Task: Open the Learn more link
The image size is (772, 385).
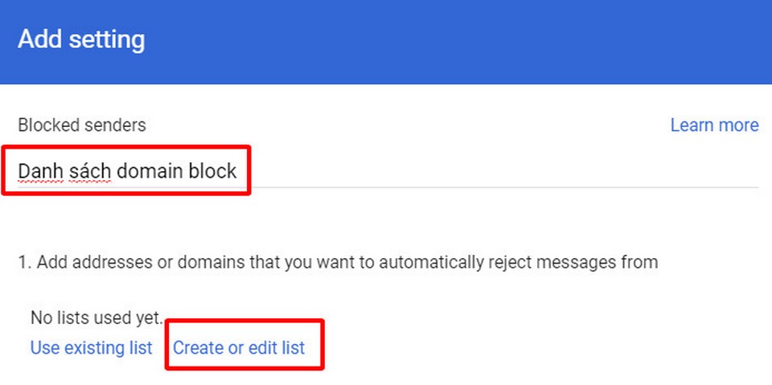Action: [x=714, y=125]
